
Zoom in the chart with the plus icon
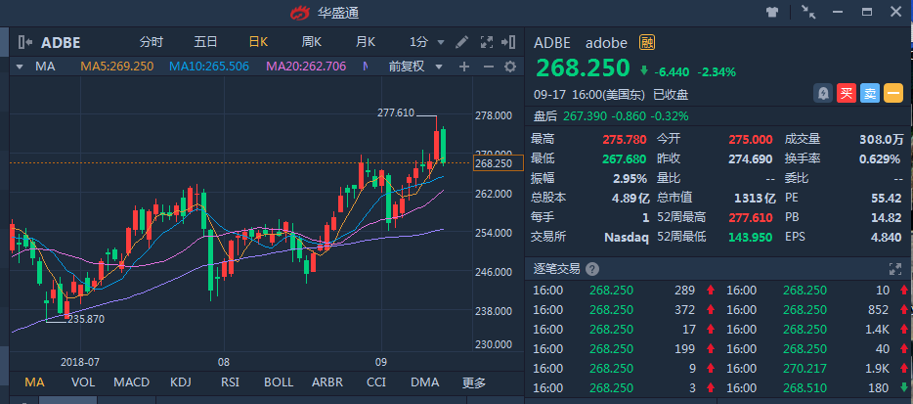464,67
